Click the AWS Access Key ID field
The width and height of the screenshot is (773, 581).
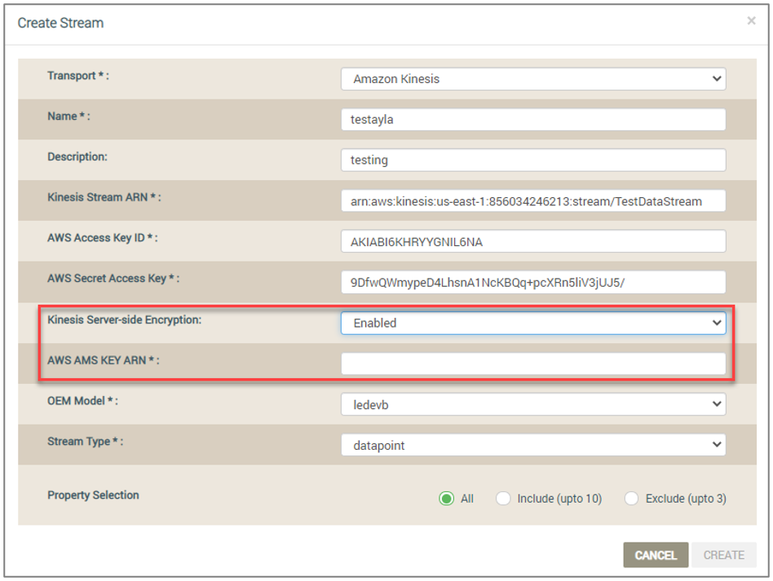point(533,241)
